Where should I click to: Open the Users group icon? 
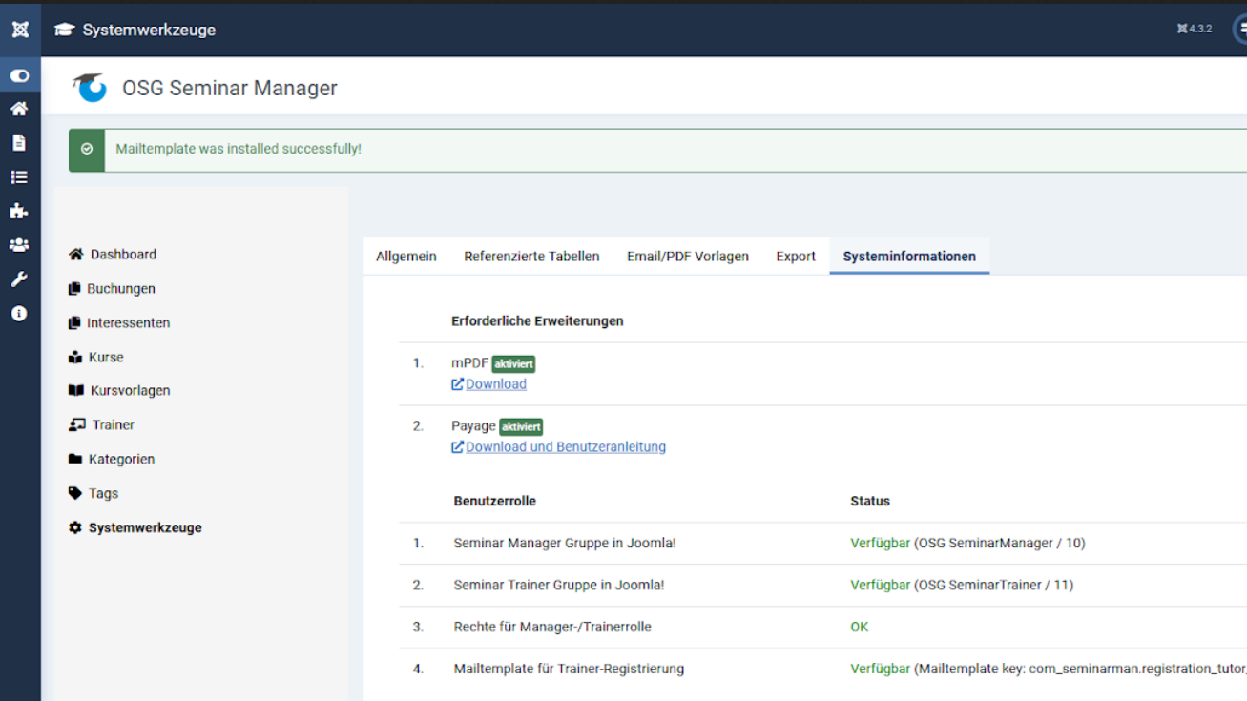point(19,245)
